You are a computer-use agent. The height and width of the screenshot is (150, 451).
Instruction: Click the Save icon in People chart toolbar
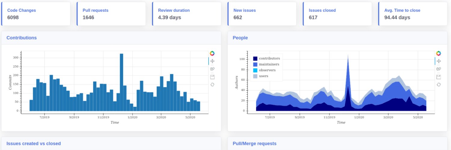[439, 77]
